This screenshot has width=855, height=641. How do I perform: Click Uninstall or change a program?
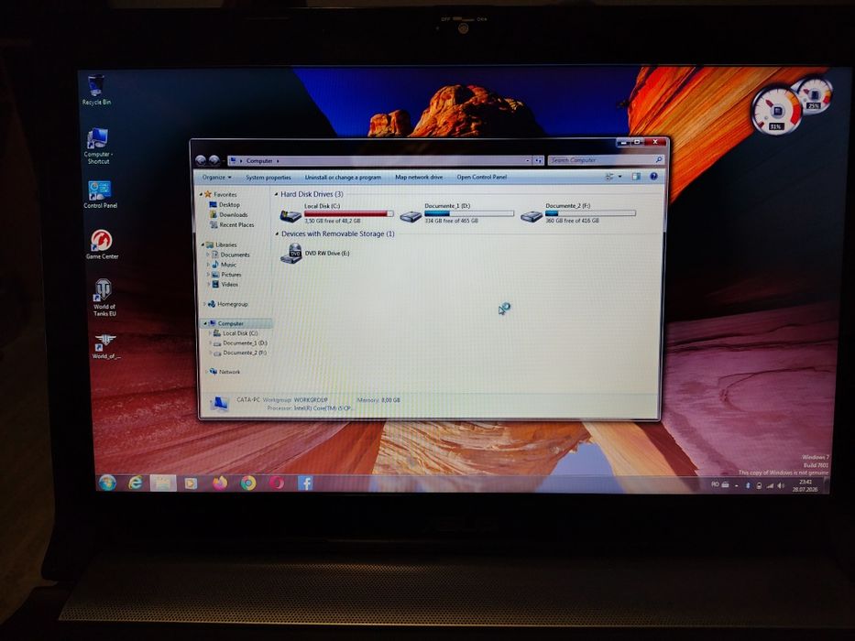(x=343, y=177)
